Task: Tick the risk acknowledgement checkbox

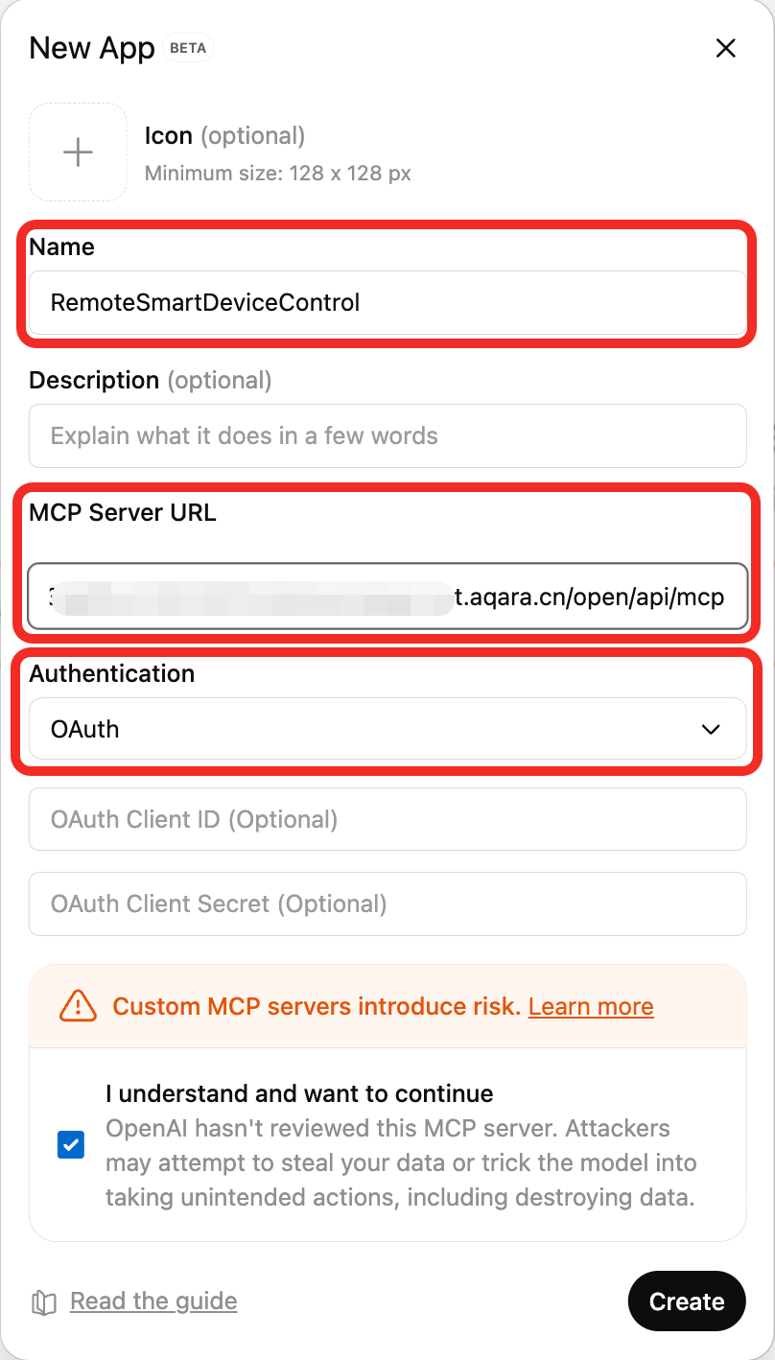Action: pyautogui.click(x=71, y=1145)
